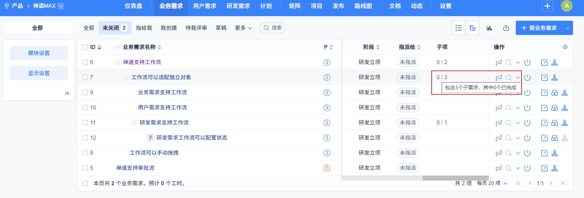Switch to tree view layout icon

[473, 28]
